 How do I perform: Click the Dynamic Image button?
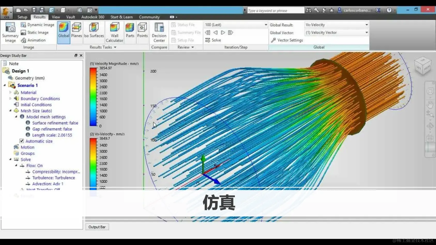tap(37, 25)
